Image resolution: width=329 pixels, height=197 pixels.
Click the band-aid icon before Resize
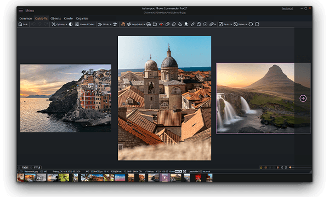point(212,24)
